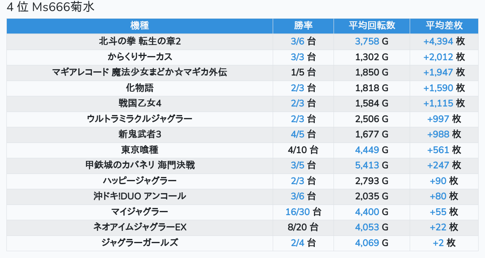485x258 pixels.
Task: Click the 機種 column header
Action: point(140,25)
